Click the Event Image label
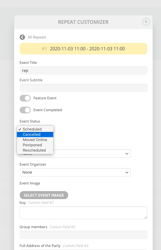The width and height of the screenshot is (161, 250). click(30, 183)
